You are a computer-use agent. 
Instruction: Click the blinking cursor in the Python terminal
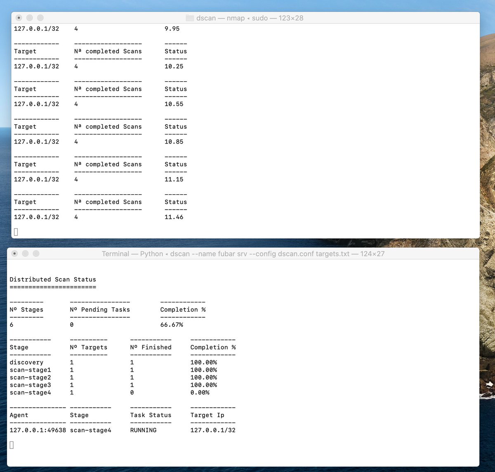click(12, 445)
